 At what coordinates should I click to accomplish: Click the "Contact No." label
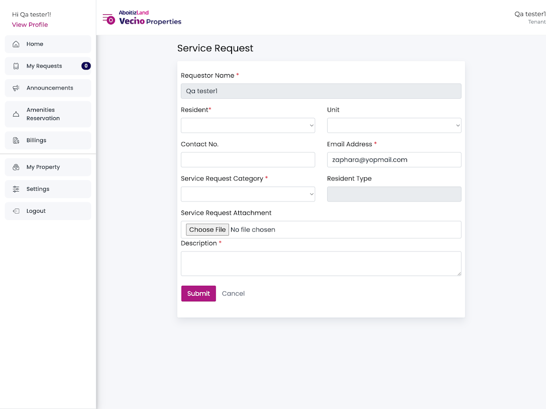(x=199, y=144)
